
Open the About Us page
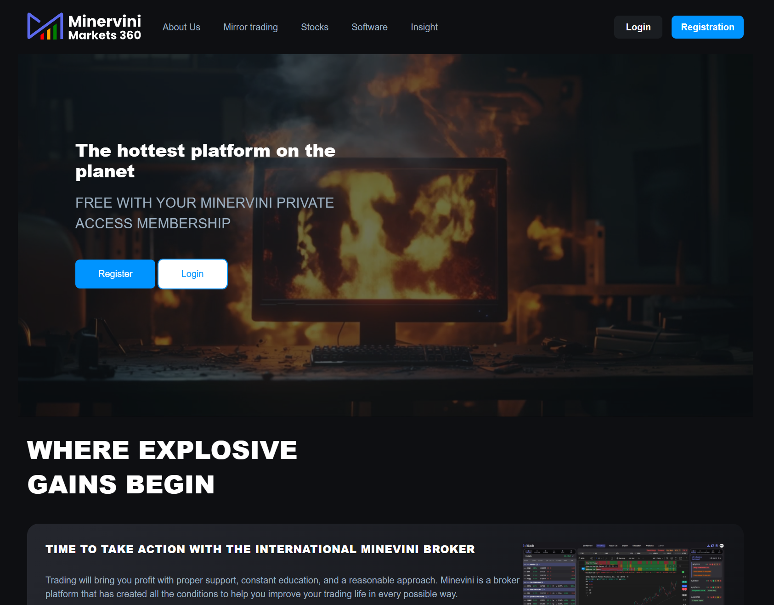(x=181, y=27)
